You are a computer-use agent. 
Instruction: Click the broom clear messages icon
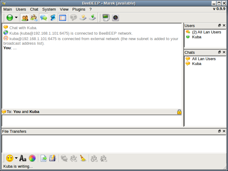click(x=83, y=158)
